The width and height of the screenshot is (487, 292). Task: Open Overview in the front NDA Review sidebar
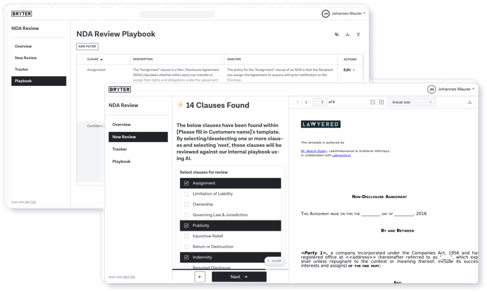tap(121, 125)
